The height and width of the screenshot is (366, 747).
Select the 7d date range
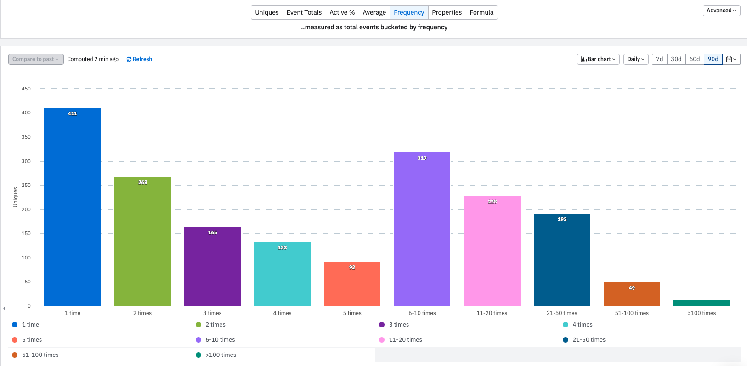point(660,59)
